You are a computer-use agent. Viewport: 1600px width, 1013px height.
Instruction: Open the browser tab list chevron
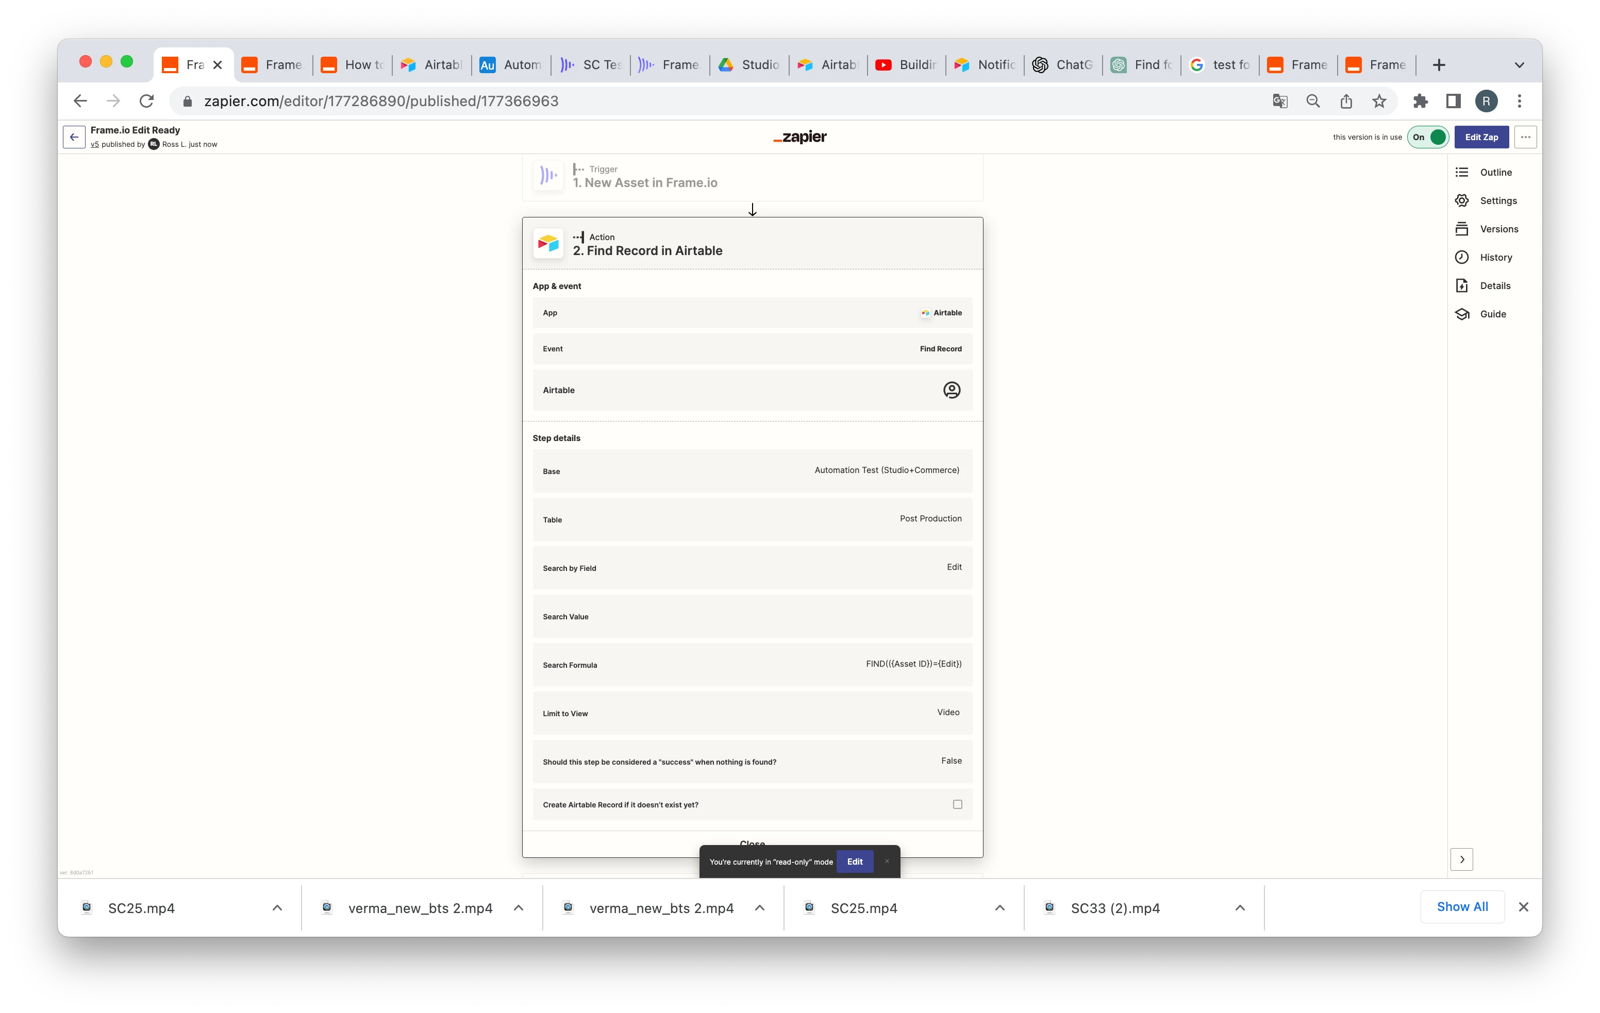click(1519, 65)
